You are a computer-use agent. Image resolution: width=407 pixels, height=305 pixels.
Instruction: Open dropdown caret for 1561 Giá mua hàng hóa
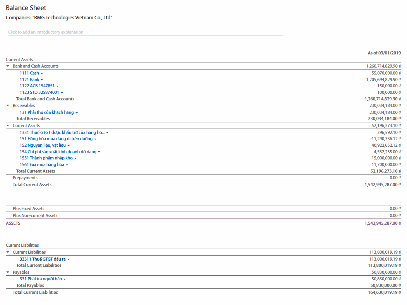67,165
